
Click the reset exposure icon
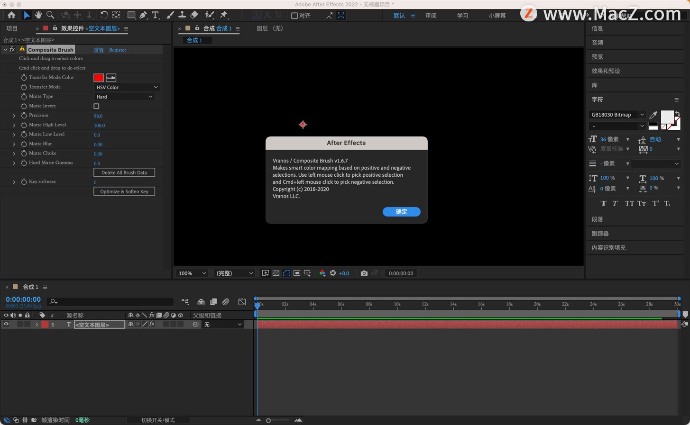(x=333, y=273)
